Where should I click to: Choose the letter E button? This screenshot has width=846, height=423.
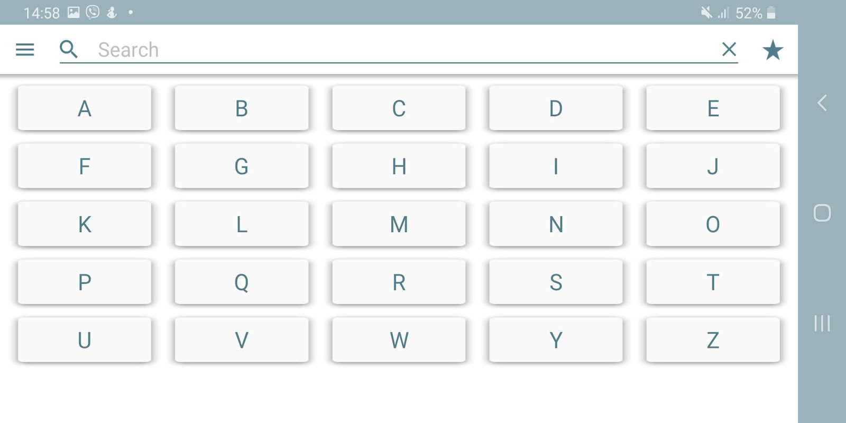click(x=713, y=108)
